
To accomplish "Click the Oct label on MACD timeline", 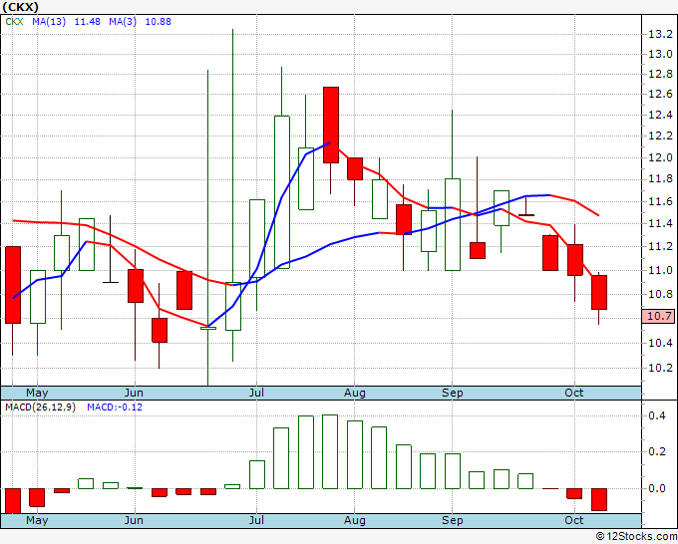I will (574, 520).
